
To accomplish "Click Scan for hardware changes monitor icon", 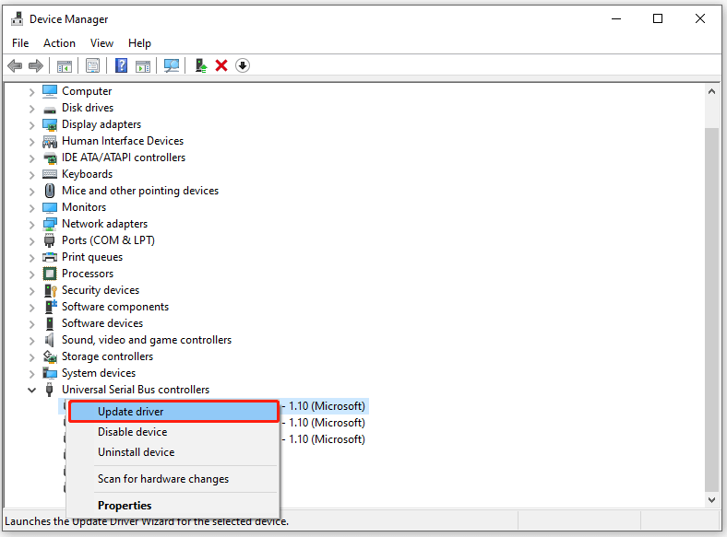I will (x=171, y=65).
